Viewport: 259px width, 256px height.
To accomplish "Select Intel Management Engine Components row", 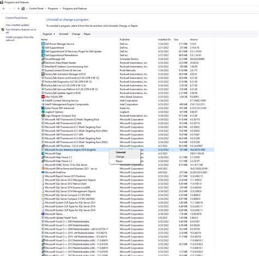I will (x=127, y=104).
